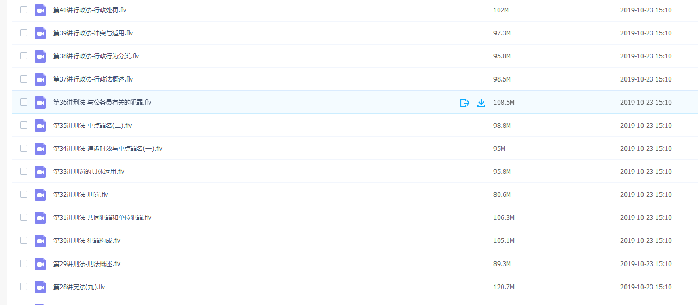698x305 pixels.
Task: Open file 第37讲行政法-行政法概述.flv
Action: click(93, 79)
